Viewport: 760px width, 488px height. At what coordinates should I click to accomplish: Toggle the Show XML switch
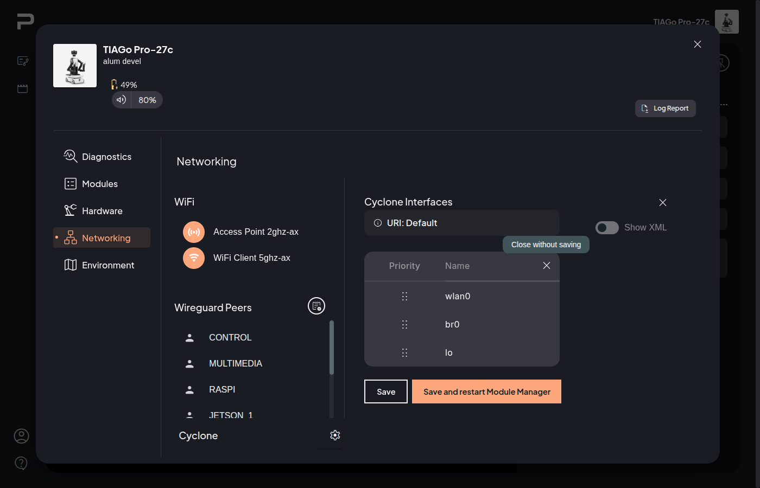tap(607, 228)
